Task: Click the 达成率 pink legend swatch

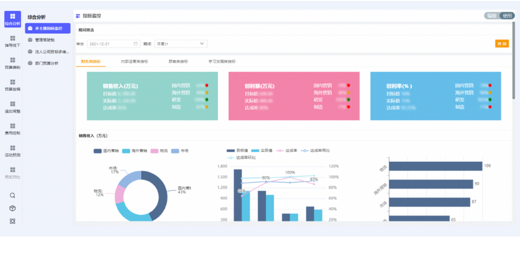Action: click(x=280, y=151)
